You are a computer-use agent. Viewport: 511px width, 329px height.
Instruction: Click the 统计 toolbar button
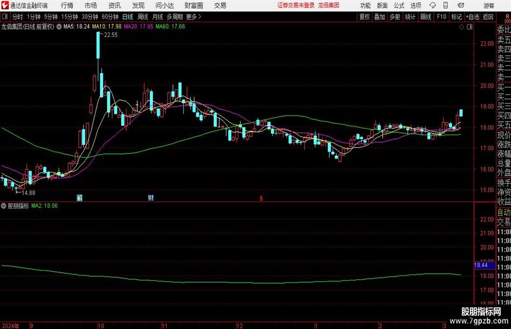(410, 17)
